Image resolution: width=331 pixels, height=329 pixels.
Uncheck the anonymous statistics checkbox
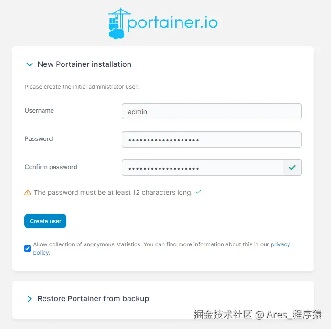pyautogui.click(x=28, y=248)
